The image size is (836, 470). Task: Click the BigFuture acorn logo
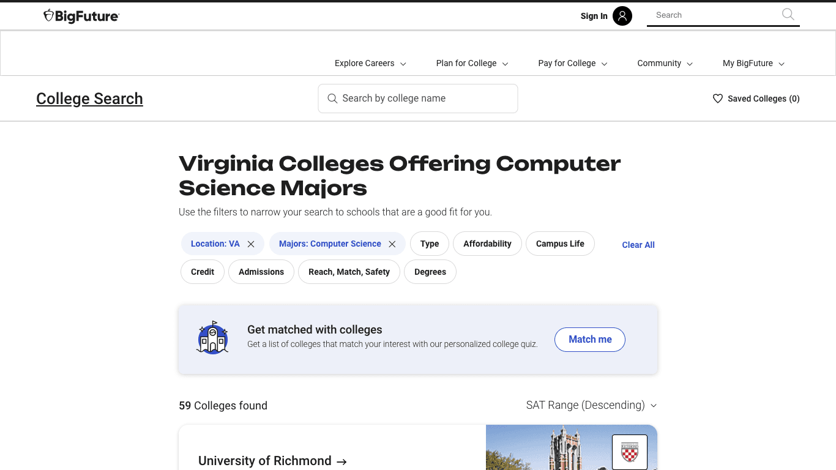pos(49,16)
